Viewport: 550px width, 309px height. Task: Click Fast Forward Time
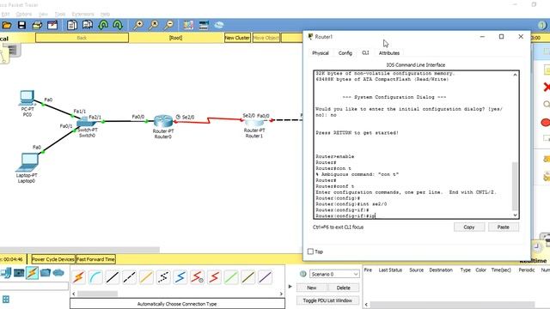[95, 259]
